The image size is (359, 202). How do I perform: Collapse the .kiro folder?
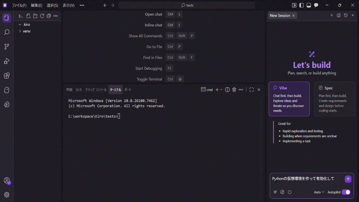26,24
